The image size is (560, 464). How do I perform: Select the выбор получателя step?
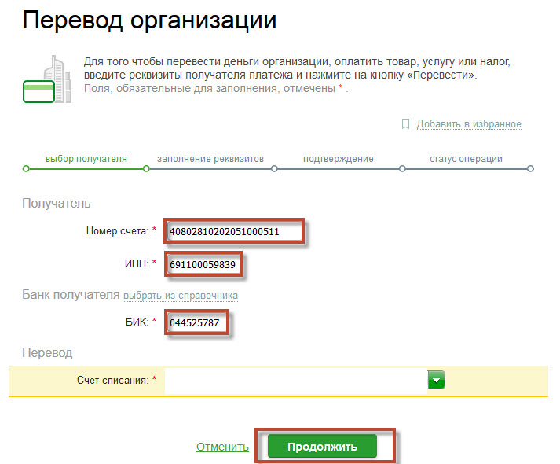[x=86, y=159]
